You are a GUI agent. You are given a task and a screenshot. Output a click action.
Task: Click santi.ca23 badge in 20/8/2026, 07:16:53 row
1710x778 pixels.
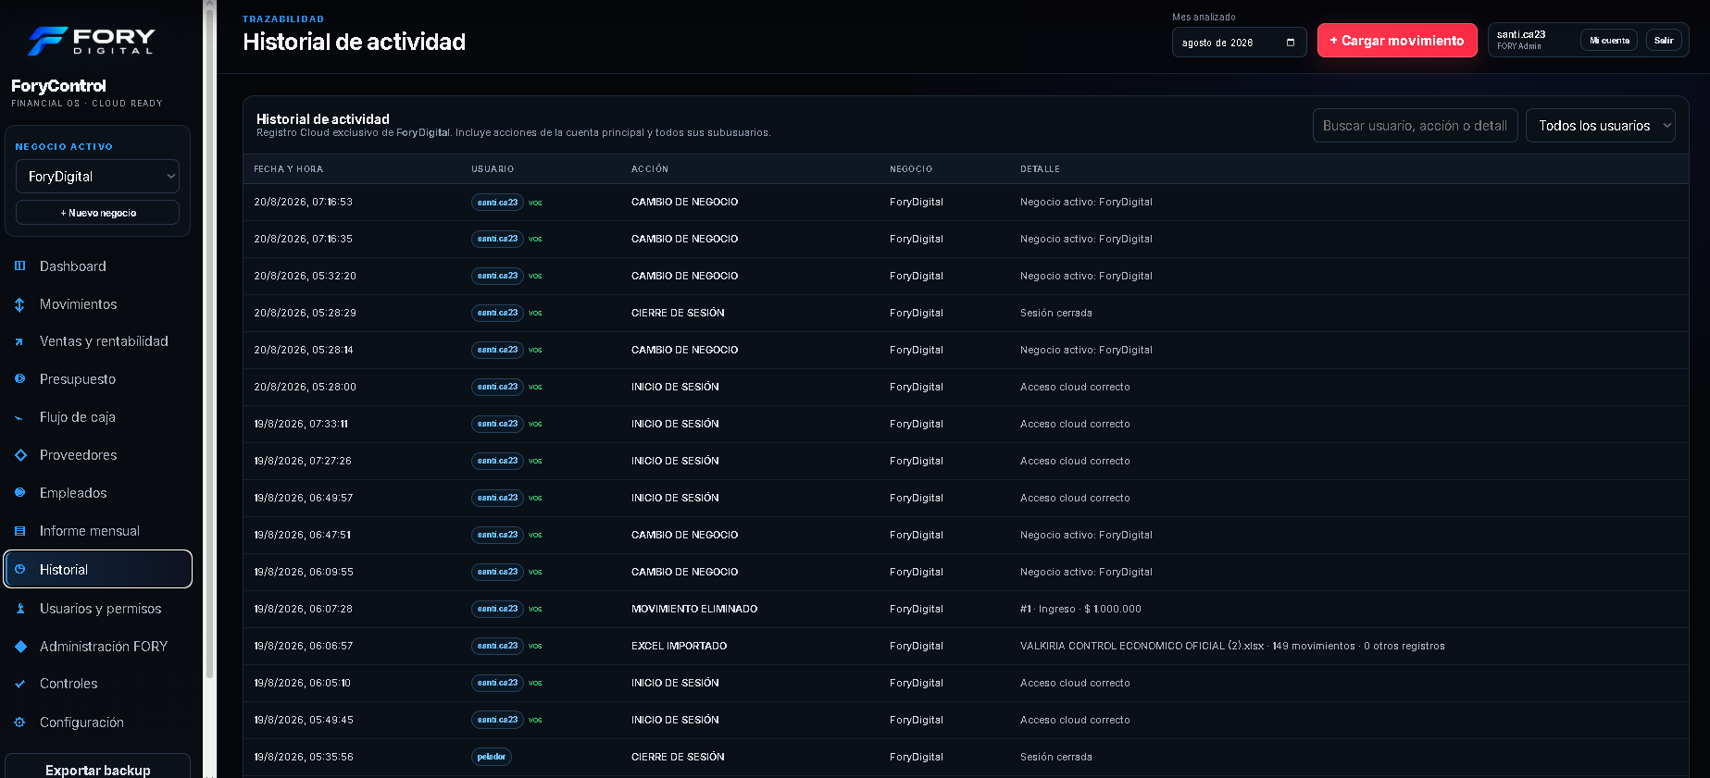point(497,202)
